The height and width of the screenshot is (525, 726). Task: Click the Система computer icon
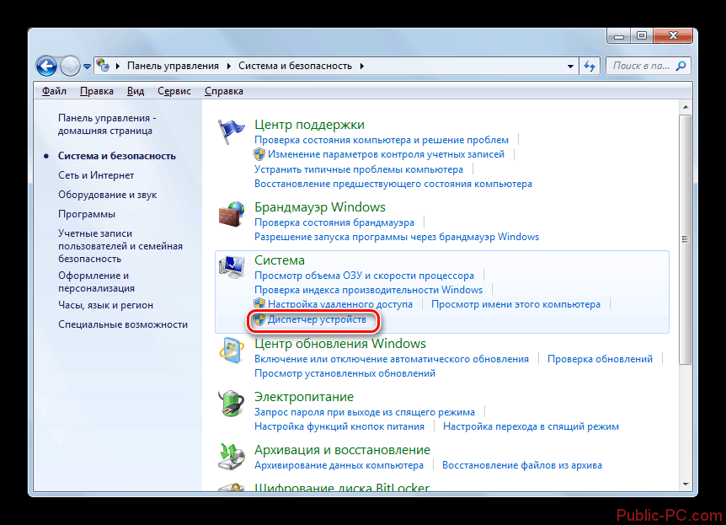tap(231, 266)
